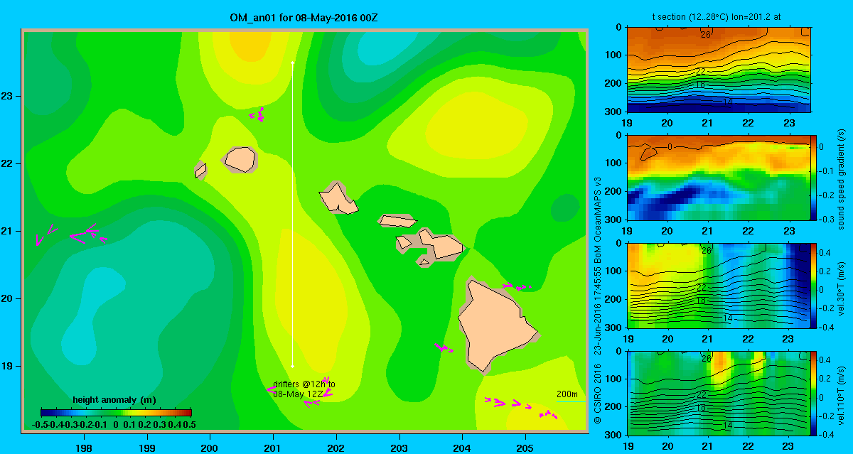
Task: Click the magenta drifter markers north of Kauai
Action: pyautogui.click(x=257, y=114)
